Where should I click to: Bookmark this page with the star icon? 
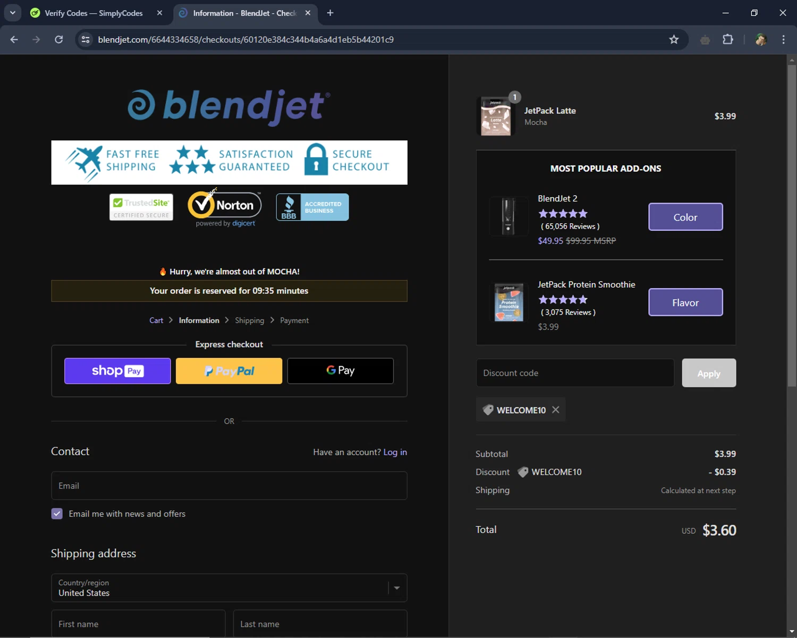point(674,39)
